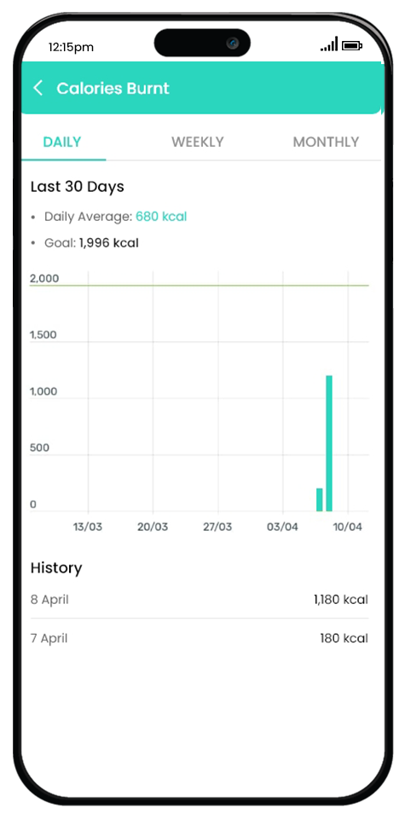Select the tall 8 April chart bar
This screenshot has width=405, height=819.
(329, 444)
